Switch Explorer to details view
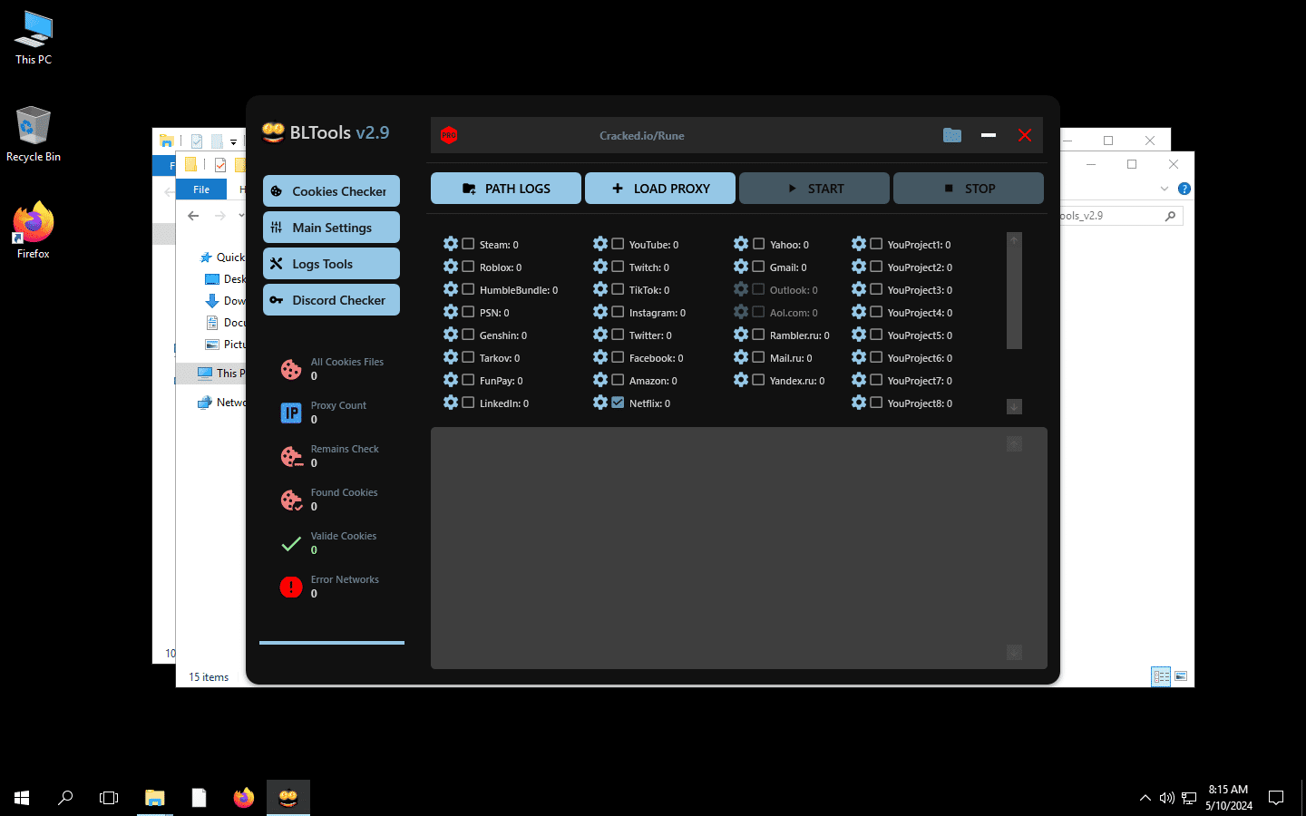The width and height of the screenshot is (1306, 816). (1161, 676)
